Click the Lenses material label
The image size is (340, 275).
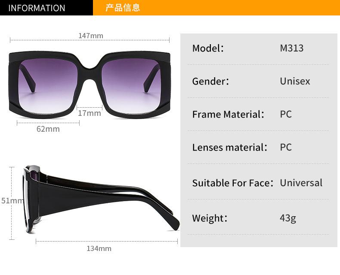point(230,147)
